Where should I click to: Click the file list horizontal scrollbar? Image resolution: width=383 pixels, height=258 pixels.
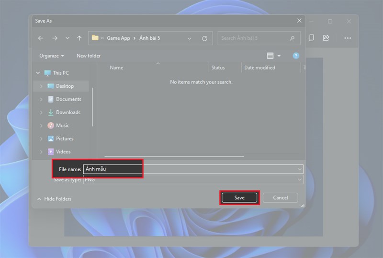tap(174, 156)
